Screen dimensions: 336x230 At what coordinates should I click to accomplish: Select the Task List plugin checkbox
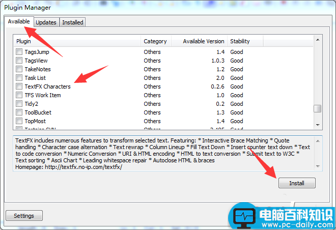[x=19, y=78]
